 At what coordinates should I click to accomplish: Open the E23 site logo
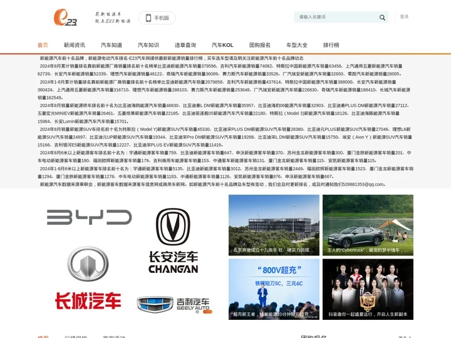65,18
